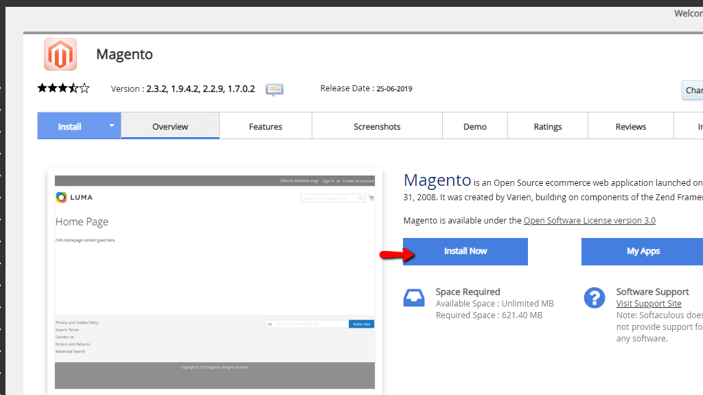Open the yellow changelog icon beside the version numbers
This screenshot has width=703, height=395.
[275, 89]
